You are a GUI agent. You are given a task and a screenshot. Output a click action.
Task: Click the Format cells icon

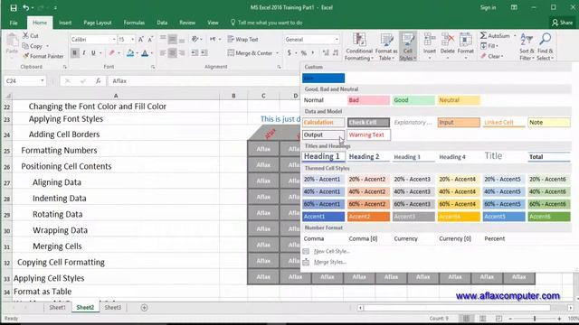pyautogui.click(x=465, y=40)
